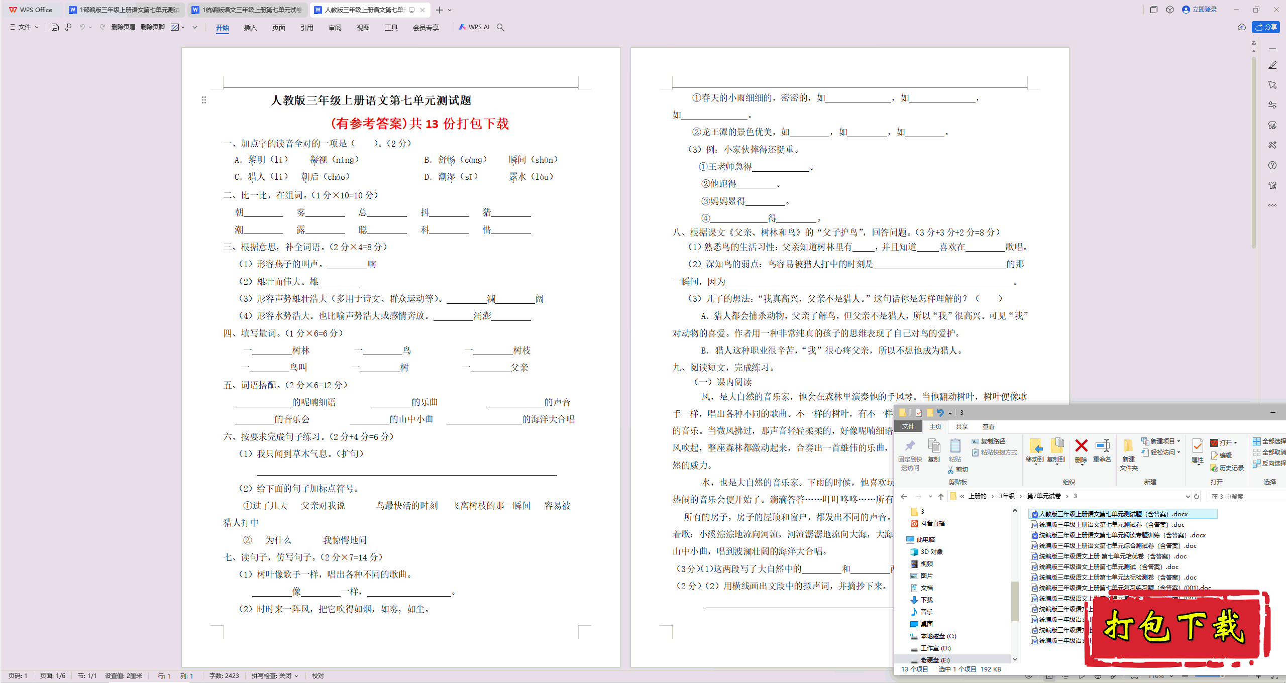The width and height of the screenshot is (1286, 683).
Task: Click the 分享 share button
Action: coord(1266,27)
